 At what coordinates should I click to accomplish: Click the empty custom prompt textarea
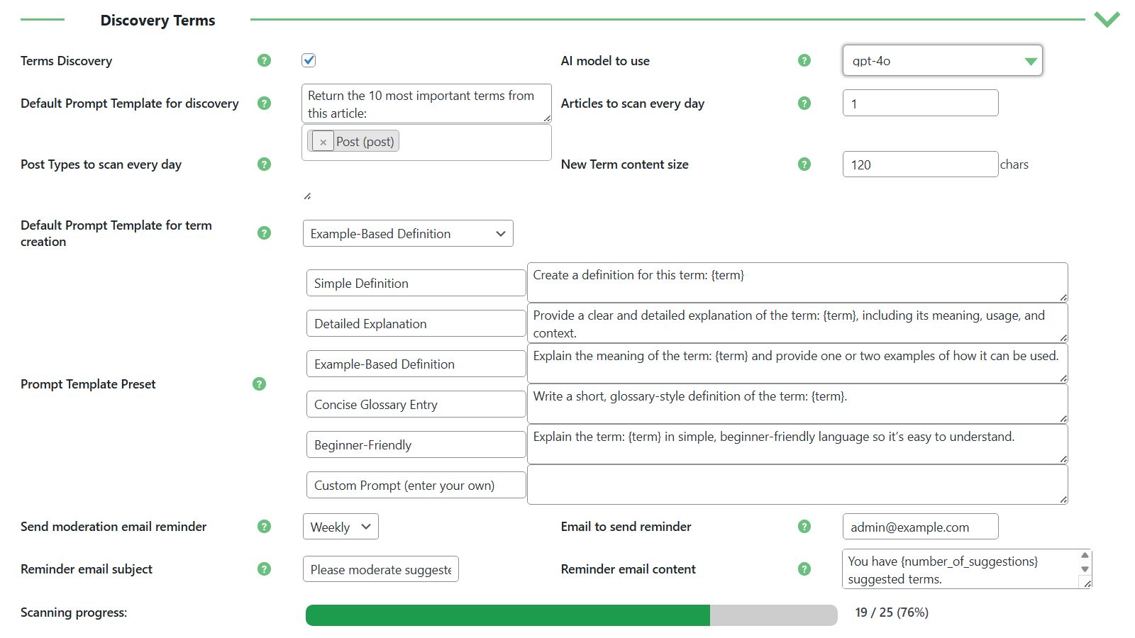click(x=797, y=484)
